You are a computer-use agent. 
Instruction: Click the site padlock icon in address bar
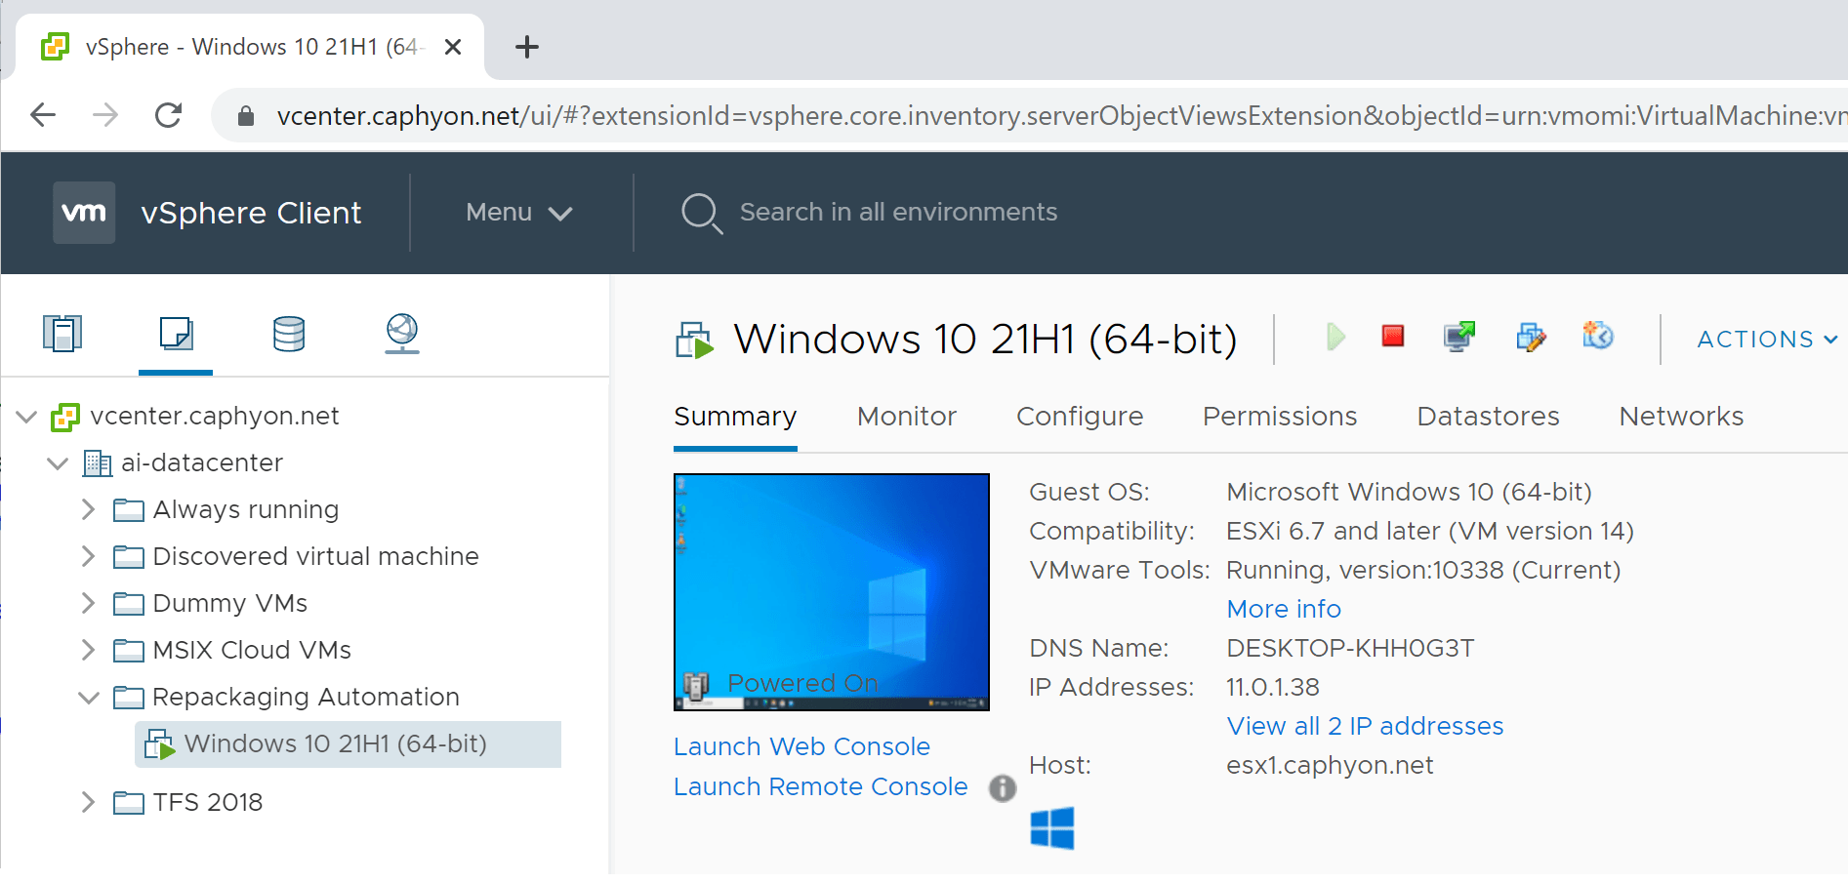pyautogui.click(x=246, y=116)
